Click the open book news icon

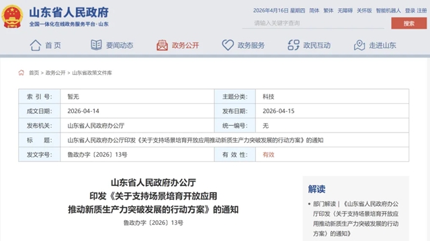pos(96,45)
